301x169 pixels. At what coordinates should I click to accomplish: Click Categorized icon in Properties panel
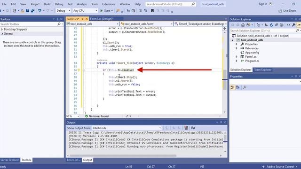(x=232, y=88)
